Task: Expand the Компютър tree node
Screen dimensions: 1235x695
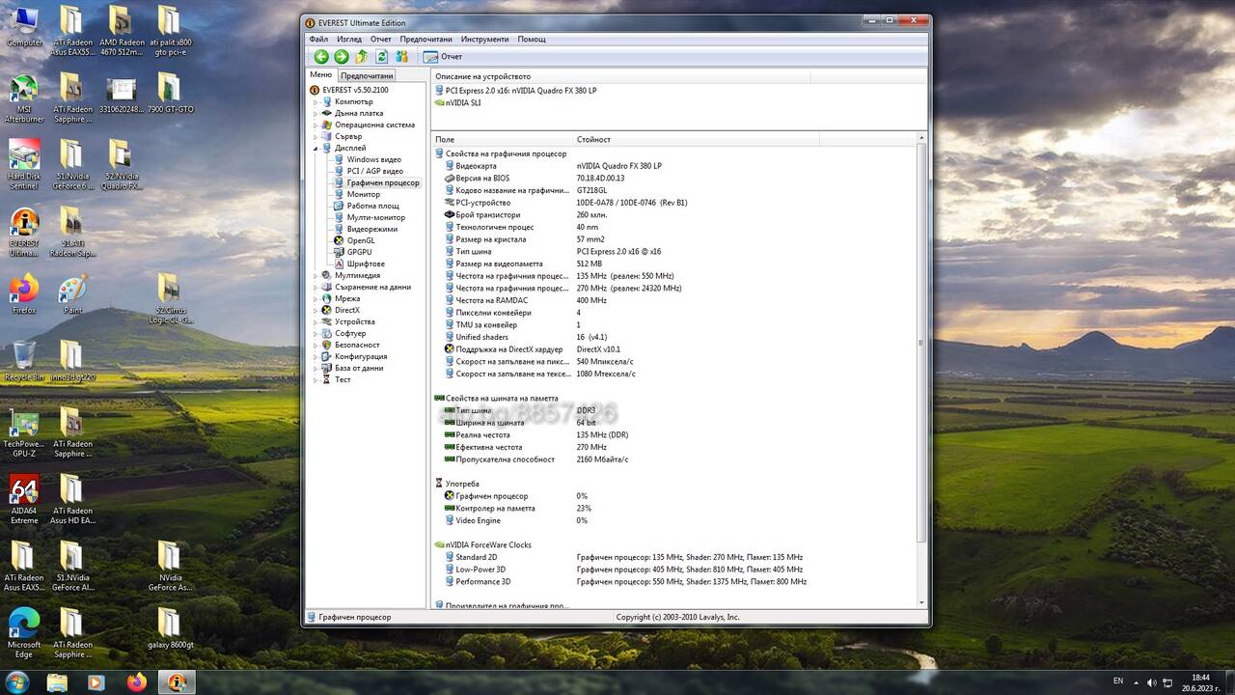Action: pos(315,101)
